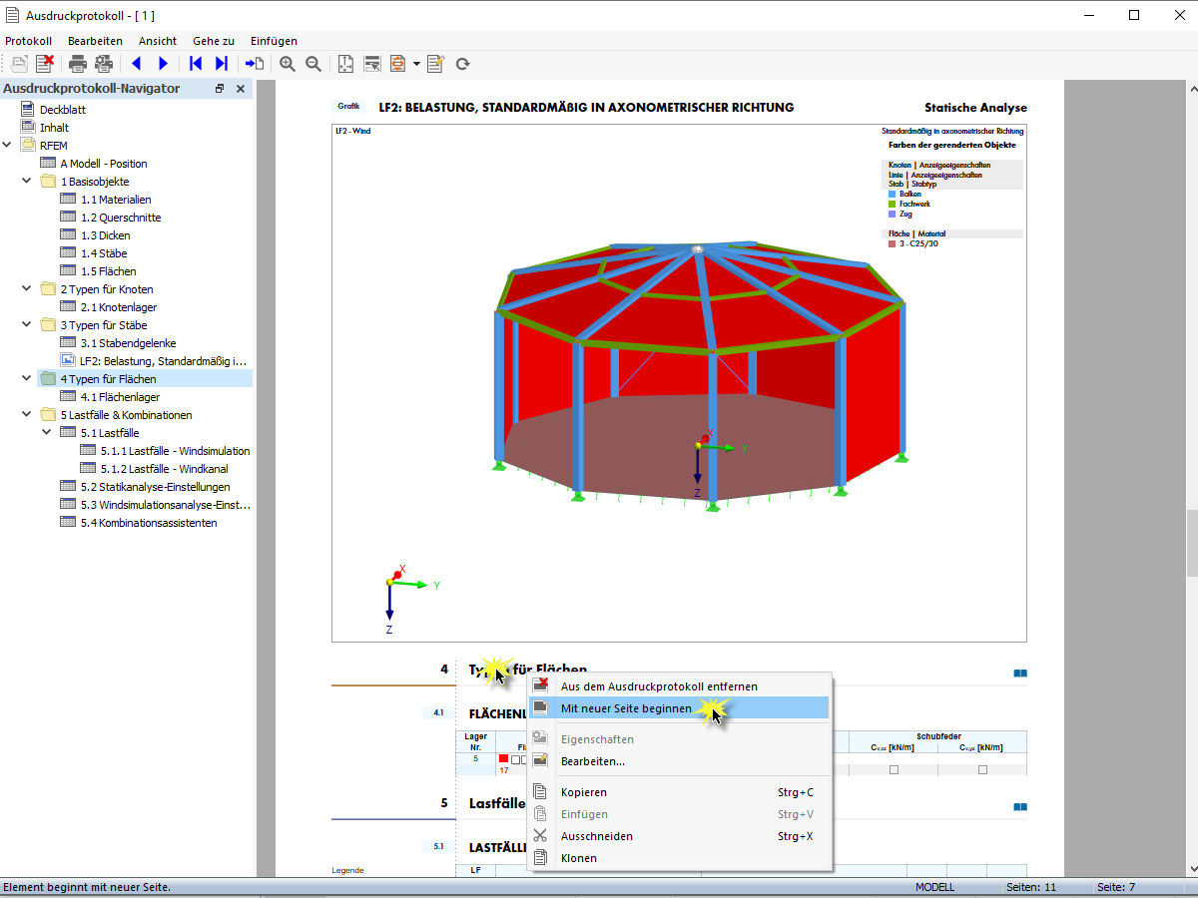Click the zoom out magnifier icon
Image resolution: width=1198 pixels, height=898 pixels.
(x=313, y=64)
